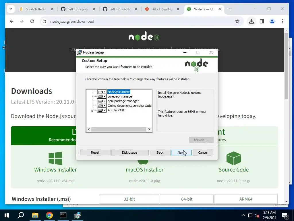
Task: Select Node.js runtime tree item
Action: tap(119, 92)
